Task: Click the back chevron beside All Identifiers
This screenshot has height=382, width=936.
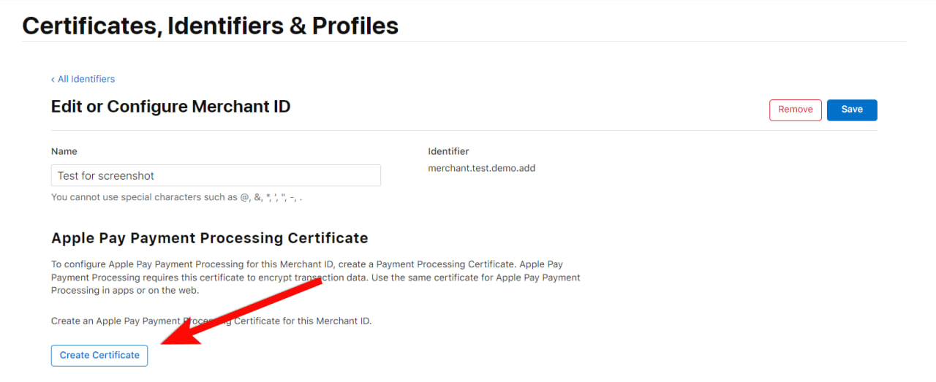Action: (x=53, y=79)
